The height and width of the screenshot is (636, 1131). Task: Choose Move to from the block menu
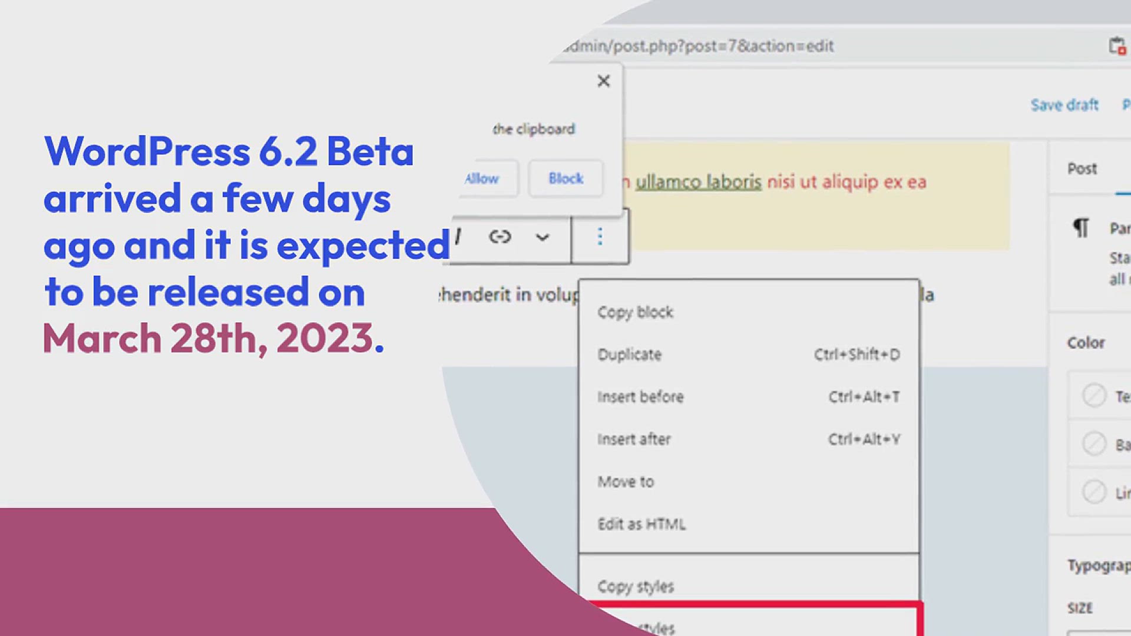[749, 482]
